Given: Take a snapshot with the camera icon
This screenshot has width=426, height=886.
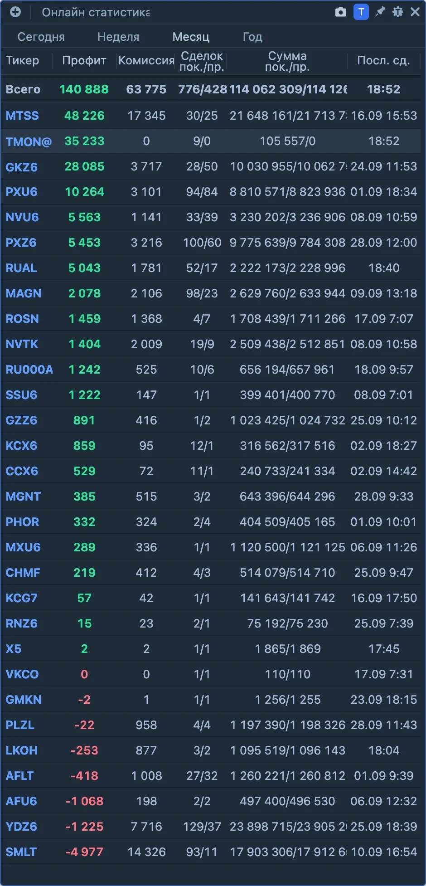Looking at the screenshot, I should point(341,12).
